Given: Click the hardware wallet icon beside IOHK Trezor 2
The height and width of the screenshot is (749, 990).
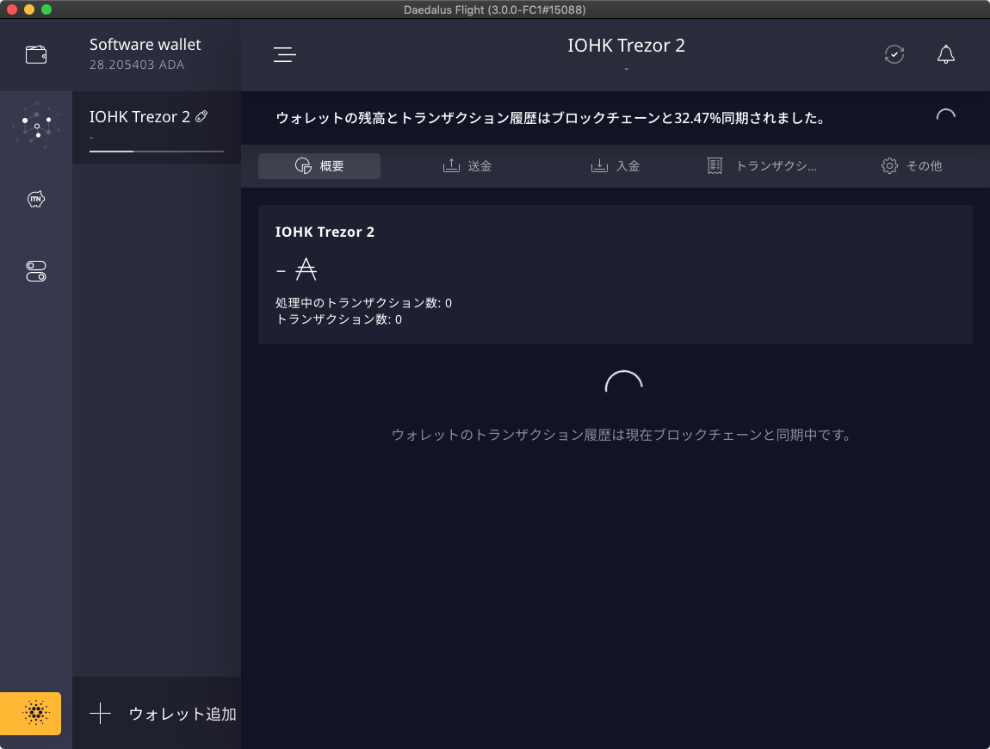Looking at the screenshot, I should coord(201,116).
